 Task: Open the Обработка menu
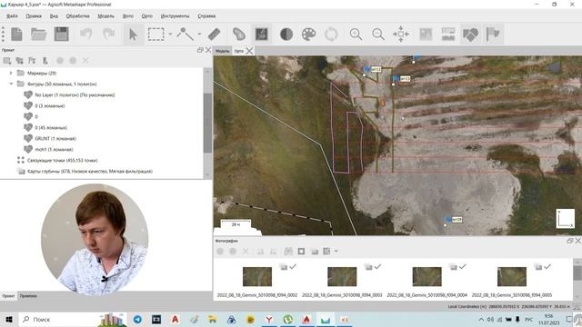click(77, 16)
